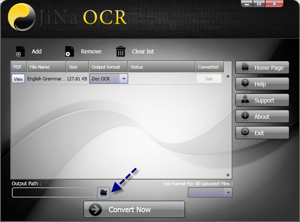Click the Output format column header

[x=108, y=67]
